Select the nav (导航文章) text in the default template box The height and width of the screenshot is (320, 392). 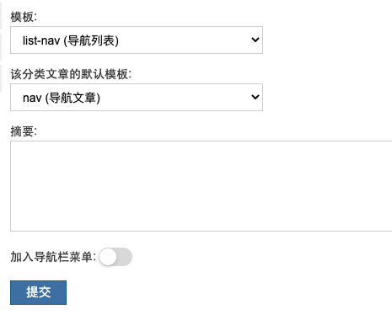(x=62, y=98)
